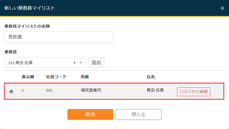This screenshot has height=129, width=229.
Task: Click the 新しい乗務員マイリスト dialog title
Action: click(x=29, y=8)
